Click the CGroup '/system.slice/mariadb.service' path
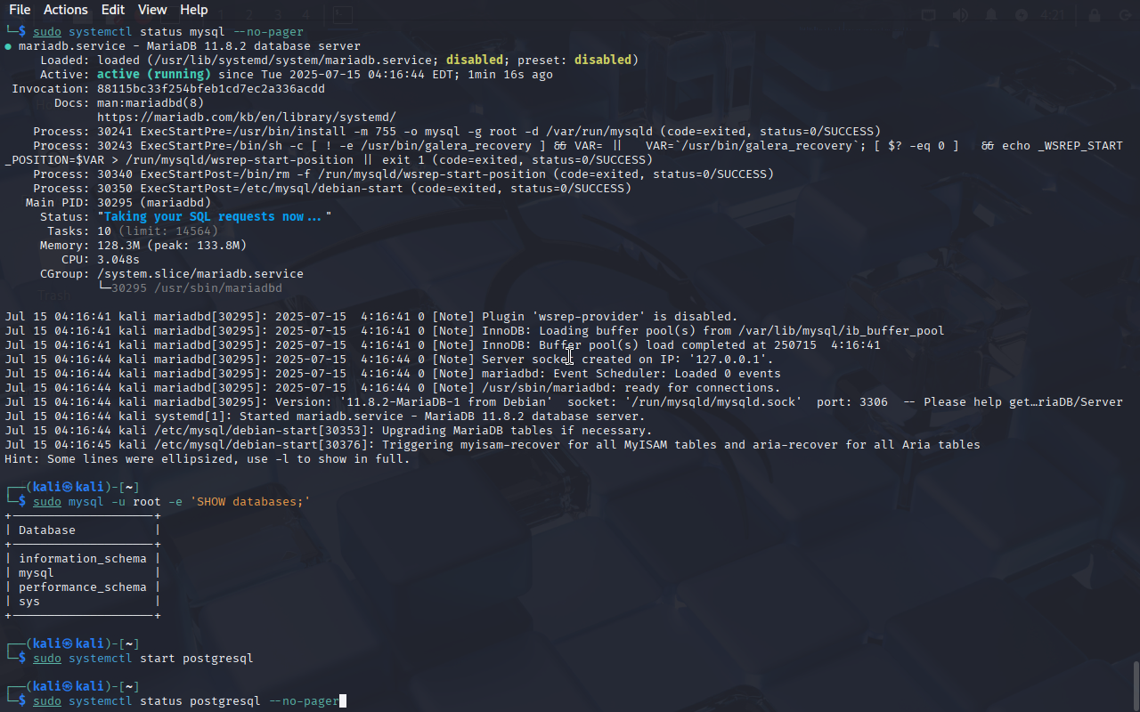 [x=200, y=274]
